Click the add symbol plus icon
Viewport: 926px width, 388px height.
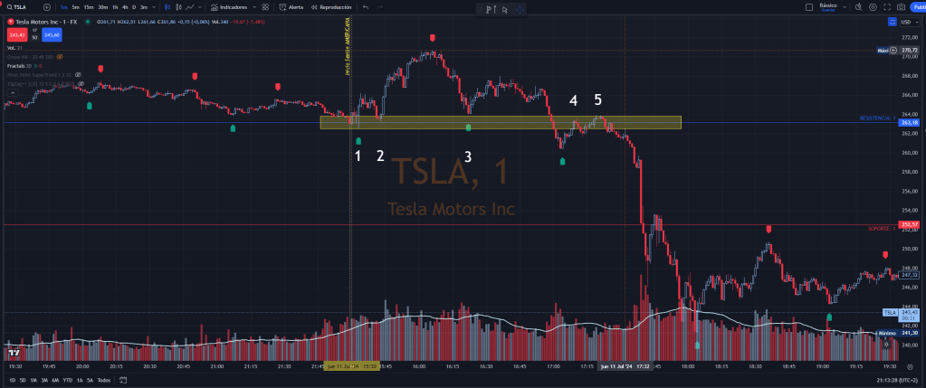point(47,7)
